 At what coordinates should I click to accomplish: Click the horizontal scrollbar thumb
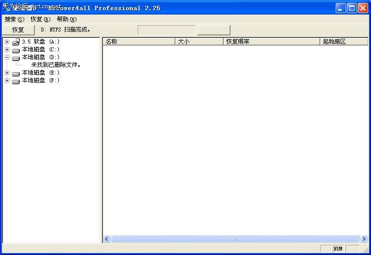[235, 239]
